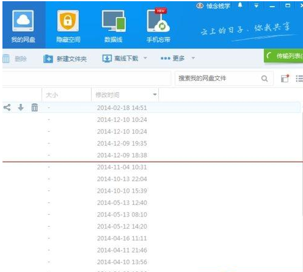Open the 更多 menu
The height and width of the screenshot is (272, 303).
point(172,59)
